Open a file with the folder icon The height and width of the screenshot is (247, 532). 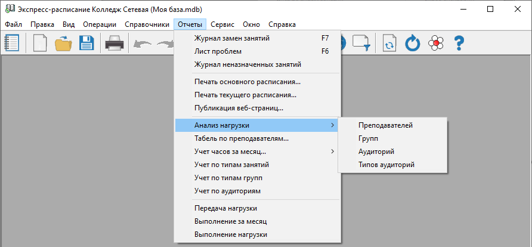63,44
